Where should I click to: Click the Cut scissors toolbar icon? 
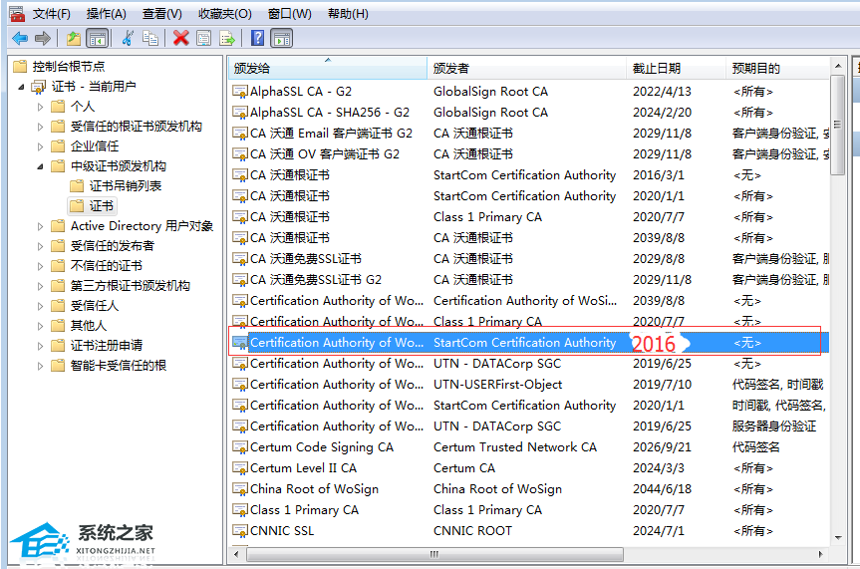(128, 39)
